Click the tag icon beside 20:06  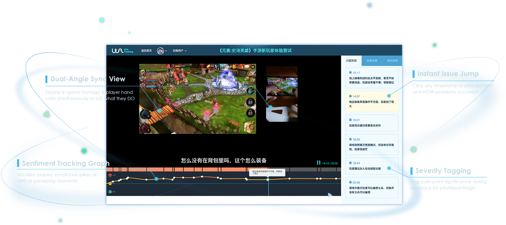point(350,182)
